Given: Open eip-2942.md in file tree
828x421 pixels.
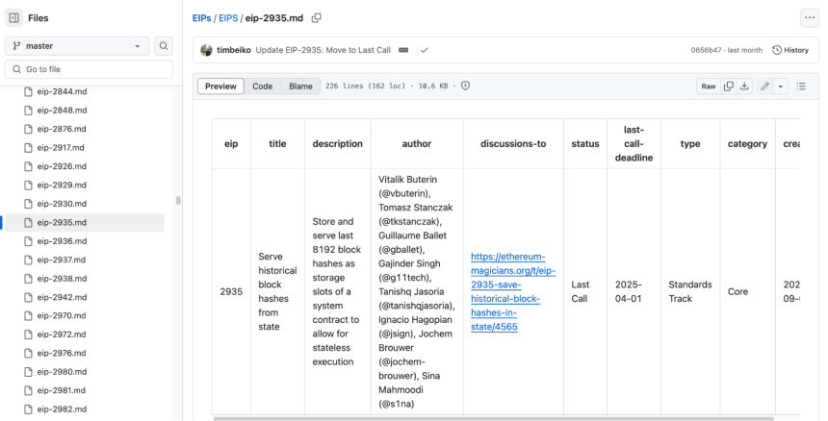Looking at the screenshot, I should point(62,297).
